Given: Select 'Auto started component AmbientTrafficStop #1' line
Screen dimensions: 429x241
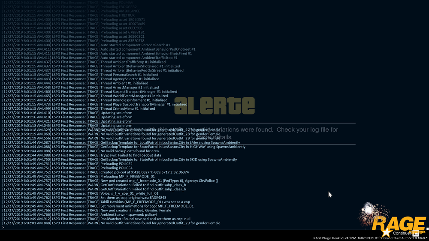Looking at the screenshot, I should point(90,58).
